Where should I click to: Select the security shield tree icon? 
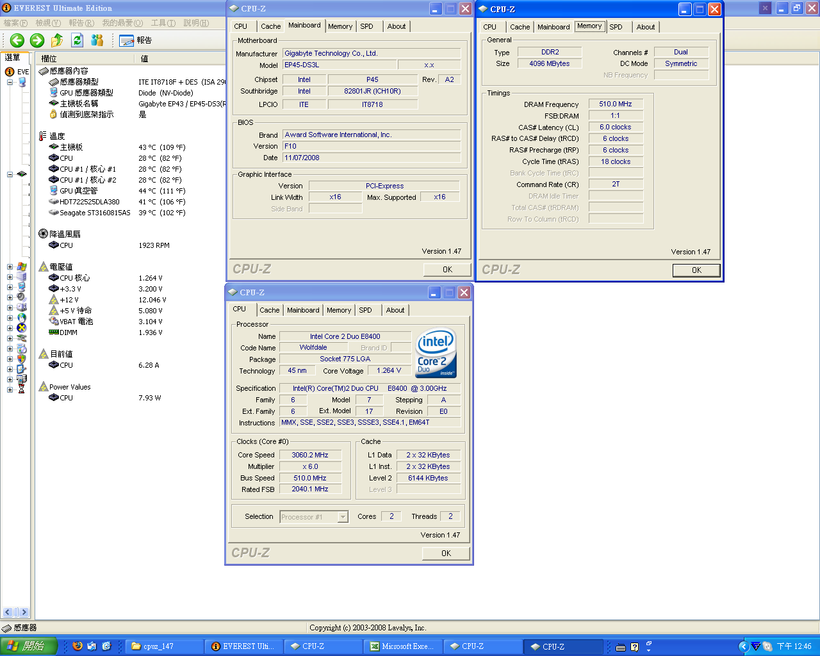[x=22, y=359]
